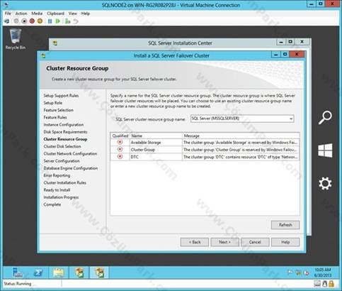Click the Help button in the wizard
The width and height of the screenshot is (342, 291).
tap(285, 242)
